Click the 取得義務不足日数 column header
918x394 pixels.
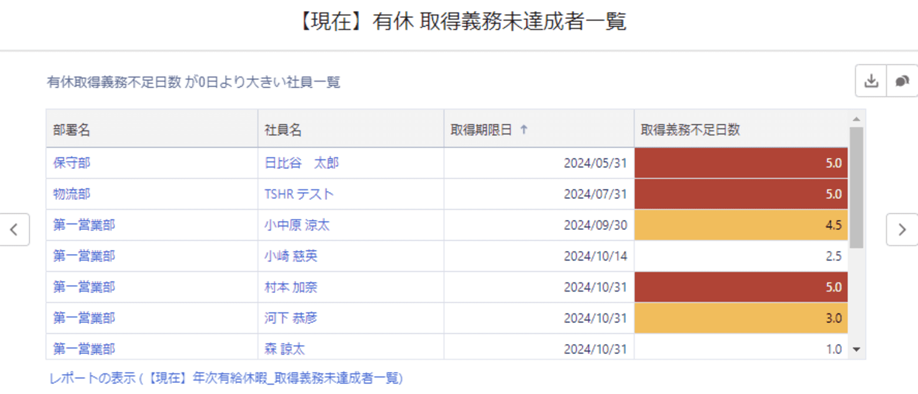pyautogui.click(x=690, y=131)
